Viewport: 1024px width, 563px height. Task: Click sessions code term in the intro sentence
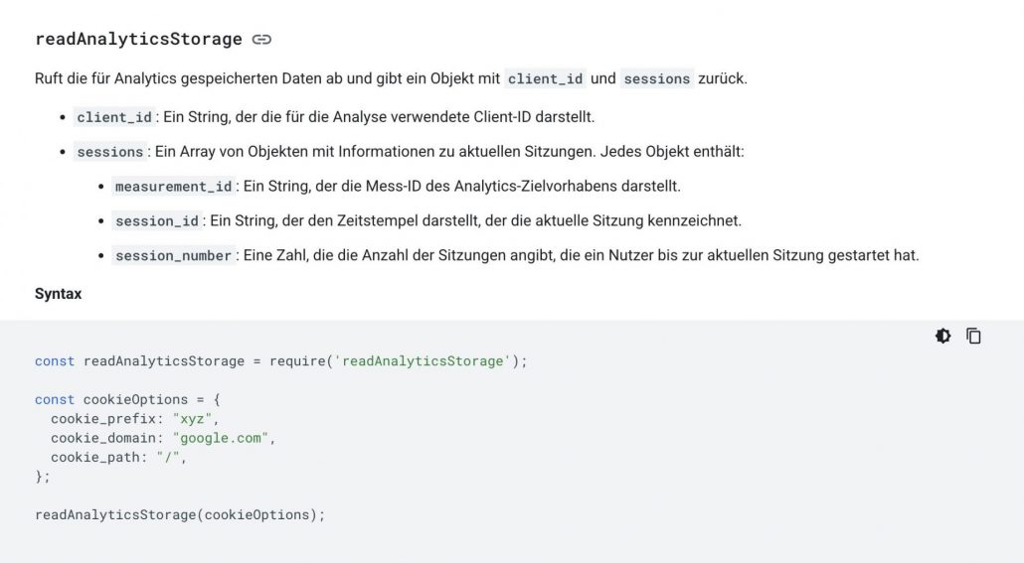656,78
